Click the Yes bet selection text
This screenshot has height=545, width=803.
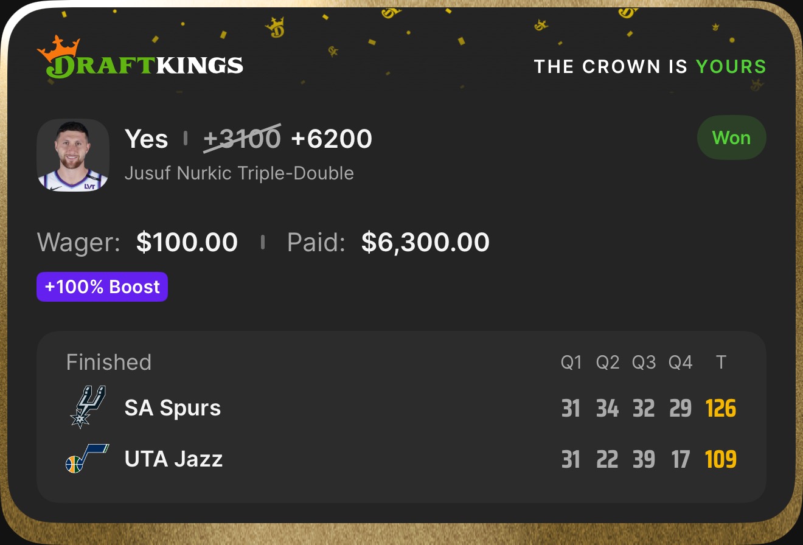[x=146, y=139]
